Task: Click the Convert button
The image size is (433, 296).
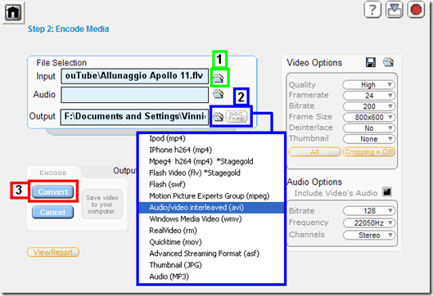Action: (52, 191)
